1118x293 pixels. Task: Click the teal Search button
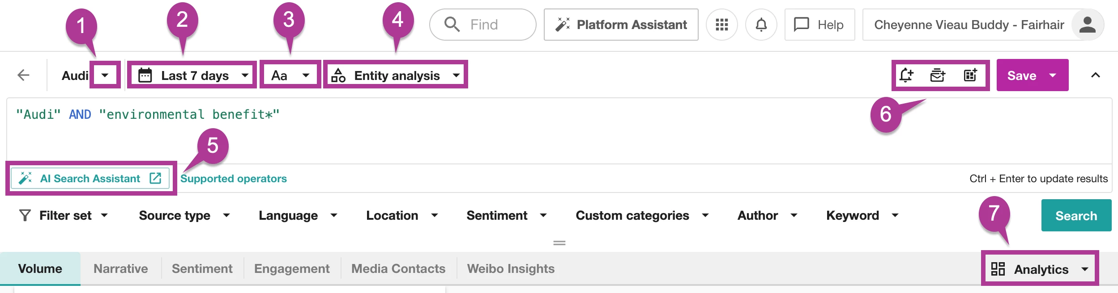coord(1076,215)
